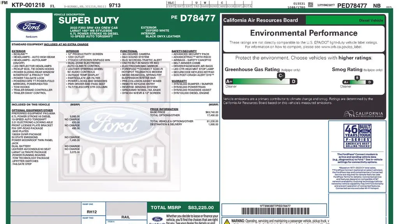Click the POWER MOONROOF TWIN PANEL option

[x=32, y=140]
